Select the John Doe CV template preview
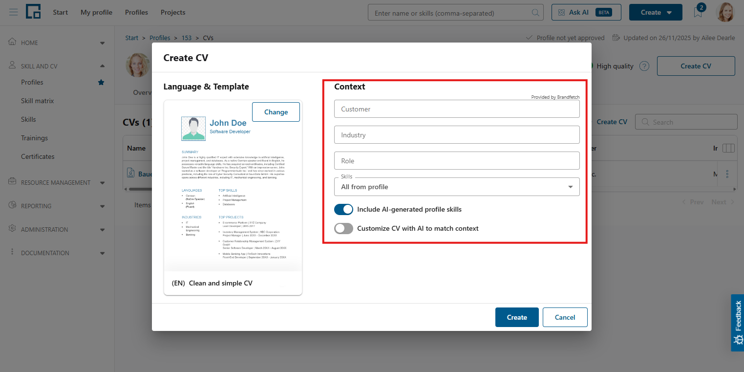This screenshot has width=744, height=372. pos(233,197)
